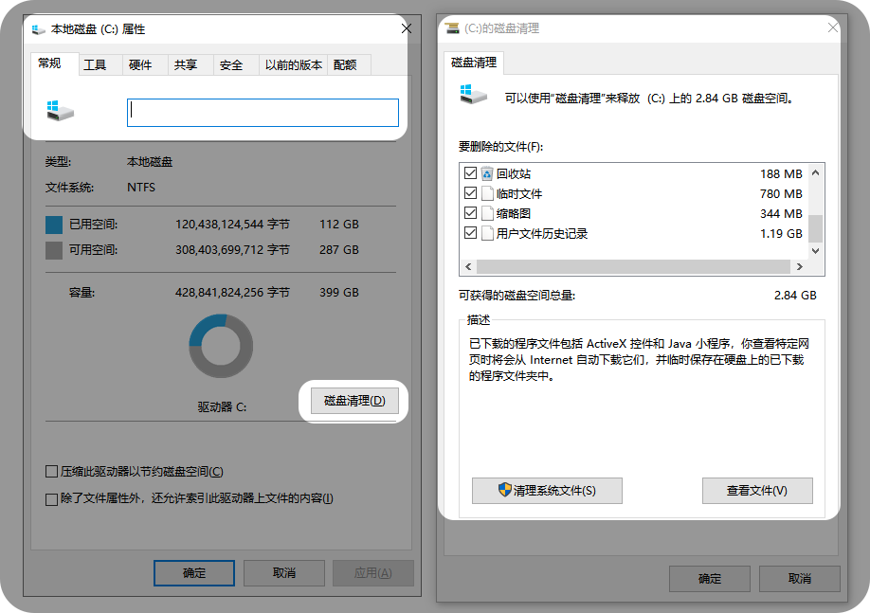Click the horizontal scrollbar thumb in the files list
Image resolution: width=870 pixels, height=613 pixels.
633,267
